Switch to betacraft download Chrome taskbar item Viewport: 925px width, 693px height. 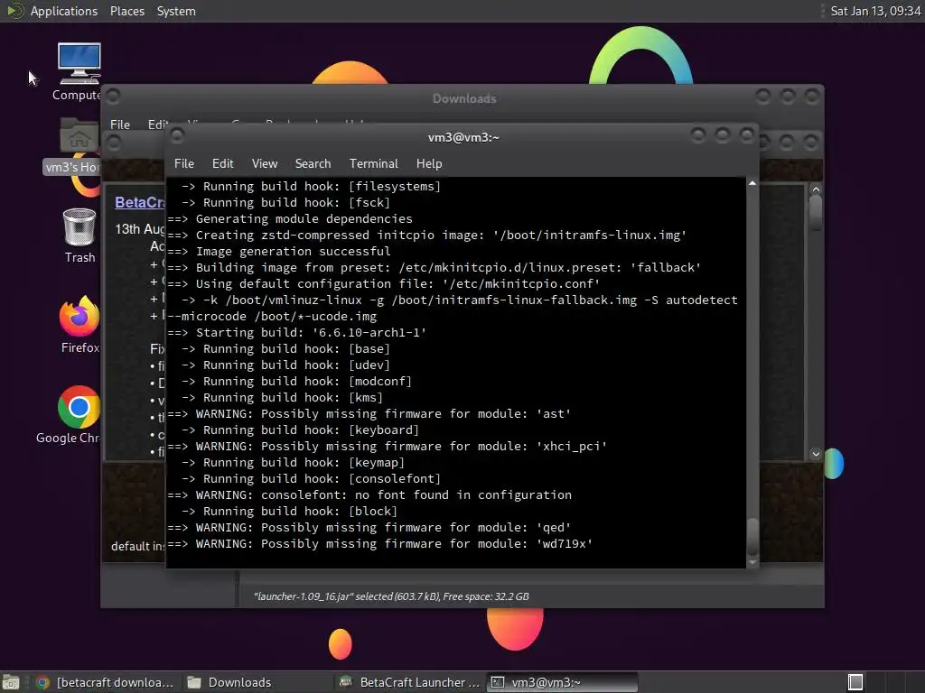pos(105,682)
